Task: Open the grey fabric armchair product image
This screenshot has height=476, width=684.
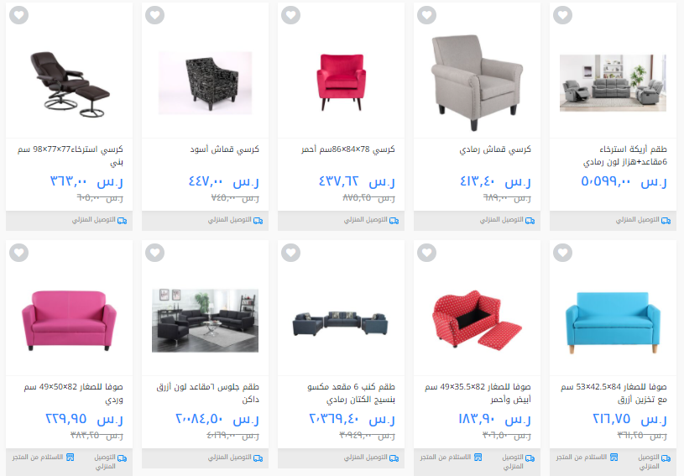Action: (477, 83)
